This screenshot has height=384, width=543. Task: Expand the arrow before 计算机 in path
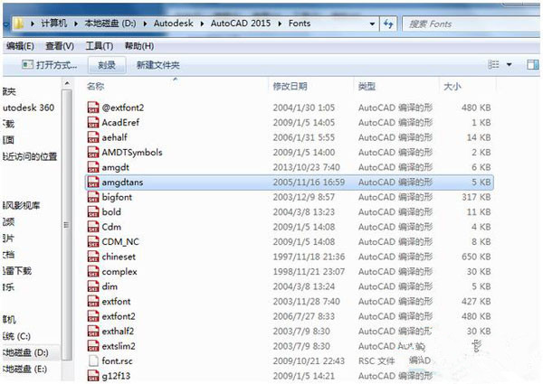[33, 23]
